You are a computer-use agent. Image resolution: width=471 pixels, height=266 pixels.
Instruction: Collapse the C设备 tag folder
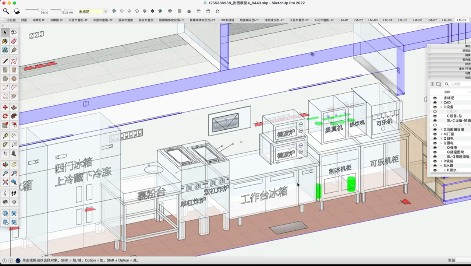click(441, 107)
